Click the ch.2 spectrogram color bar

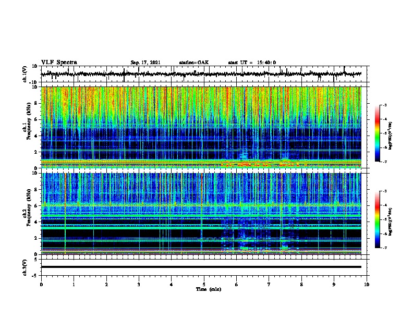click(378, 219)
